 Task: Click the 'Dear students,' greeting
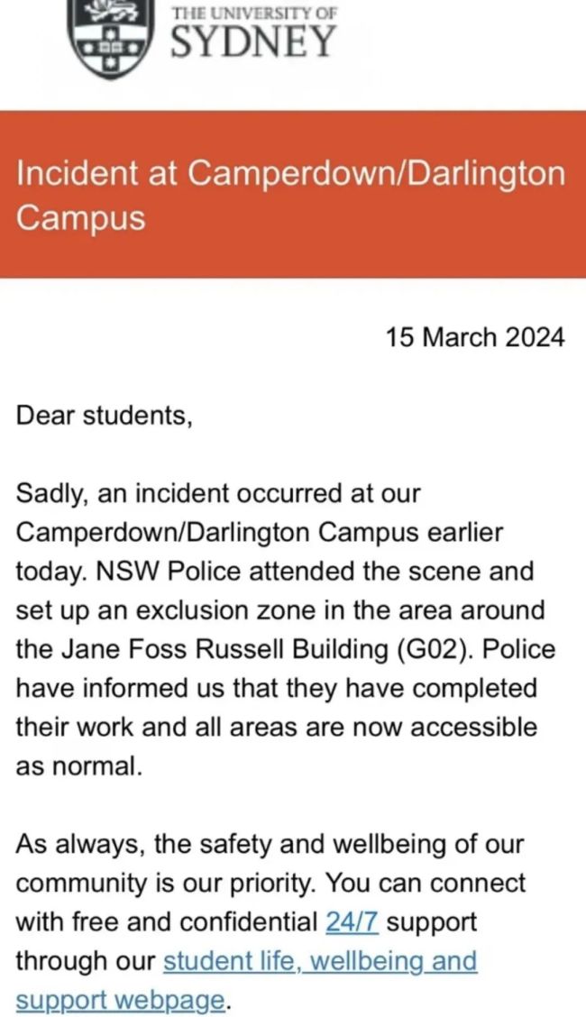coord(104,416)
